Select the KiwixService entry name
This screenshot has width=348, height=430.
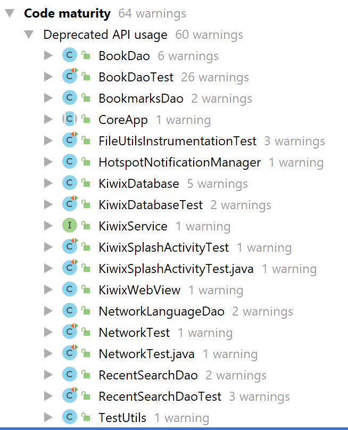click(x=133, y=226)
